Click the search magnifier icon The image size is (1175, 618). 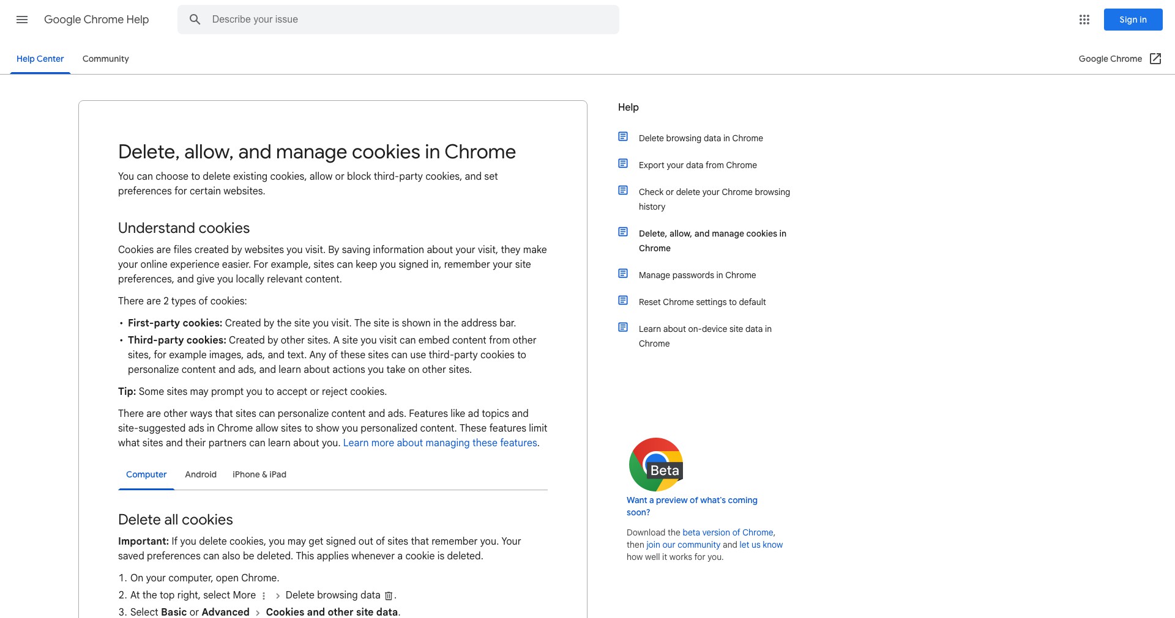195,20
